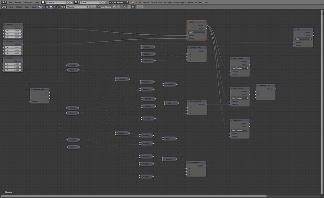Open the File menu
Image resolution: width=324 pixels, height=198 pixels.
tap(10, 2)
